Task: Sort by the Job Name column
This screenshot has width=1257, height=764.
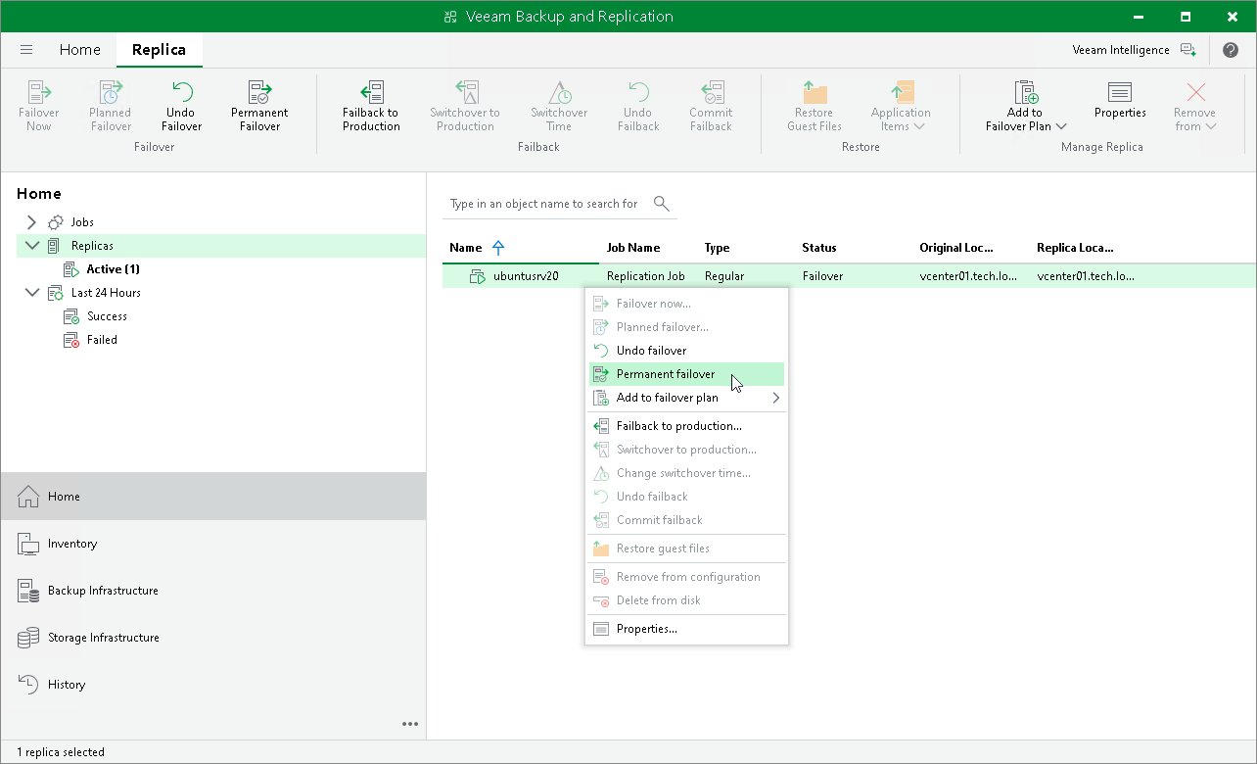Action: 633,248
